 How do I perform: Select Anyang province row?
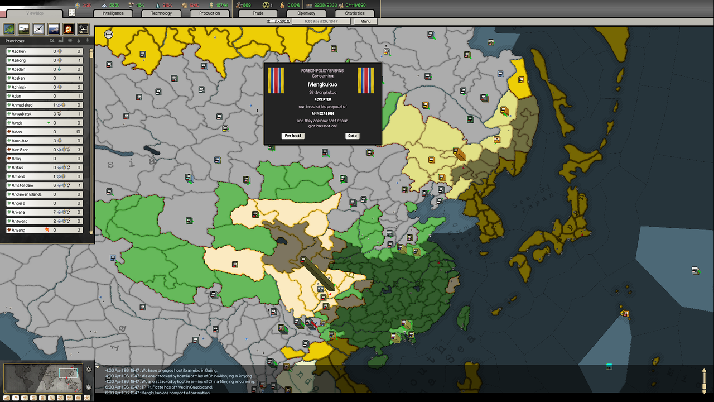45,230
